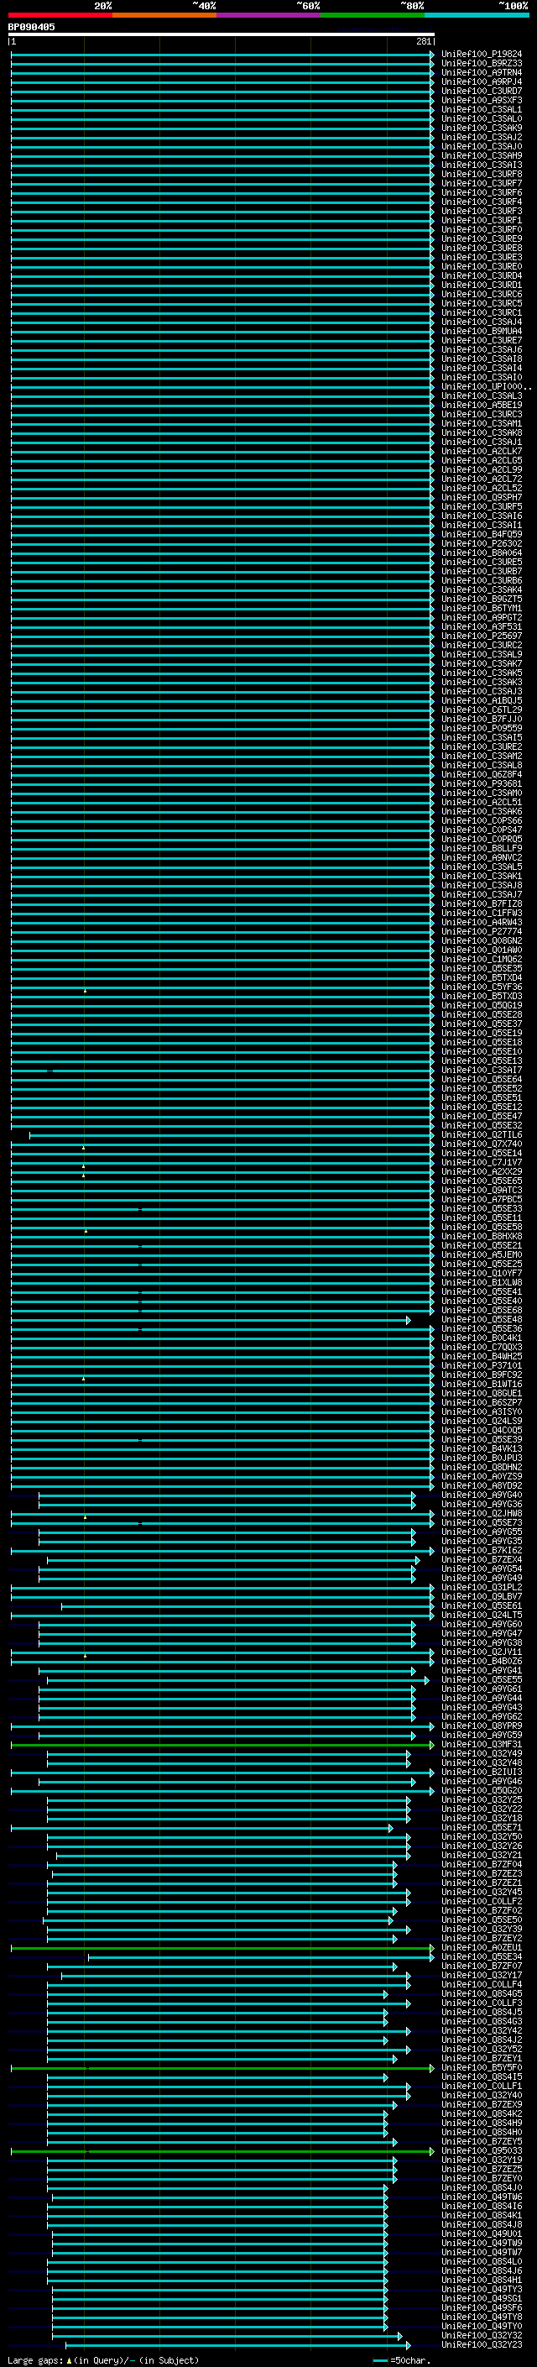Click the green ~80% color scale segment

pos(373,15)
